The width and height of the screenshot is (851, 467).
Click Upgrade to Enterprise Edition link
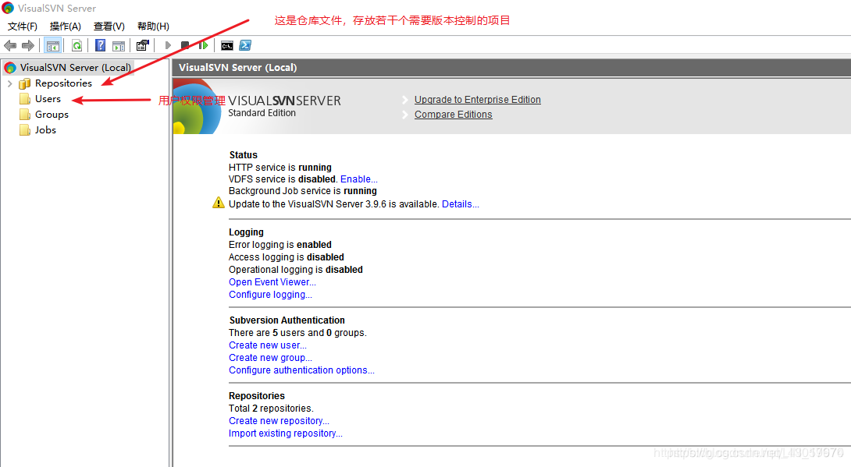(x=478, y=100)
